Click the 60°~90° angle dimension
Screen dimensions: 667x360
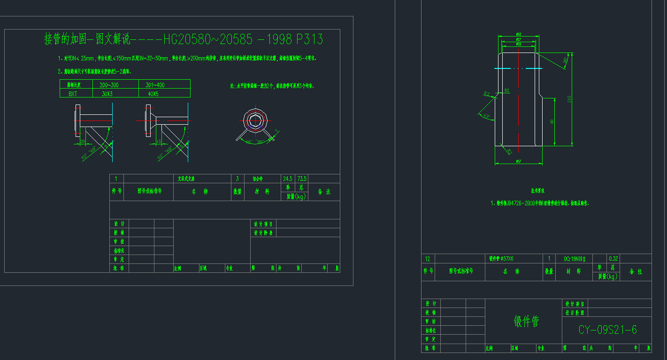point(254,142)
